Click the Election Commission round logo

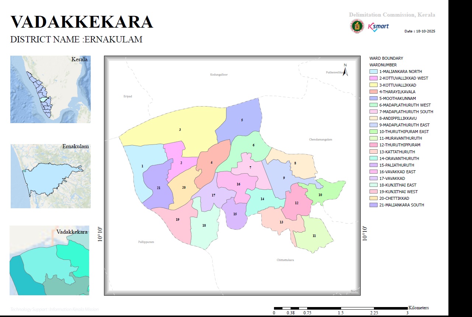click(357, 26)
